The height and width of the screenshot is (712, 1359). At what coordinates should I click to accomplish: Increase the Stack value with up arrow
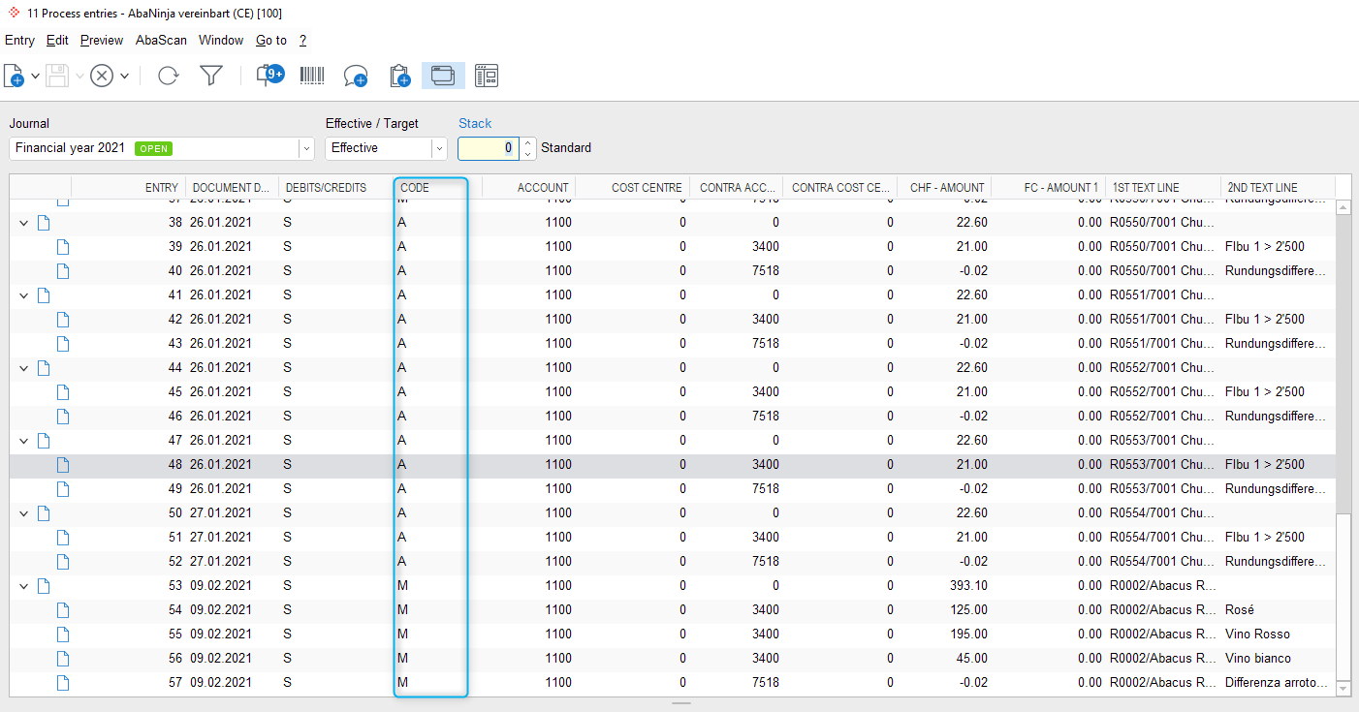click(527, 143)
